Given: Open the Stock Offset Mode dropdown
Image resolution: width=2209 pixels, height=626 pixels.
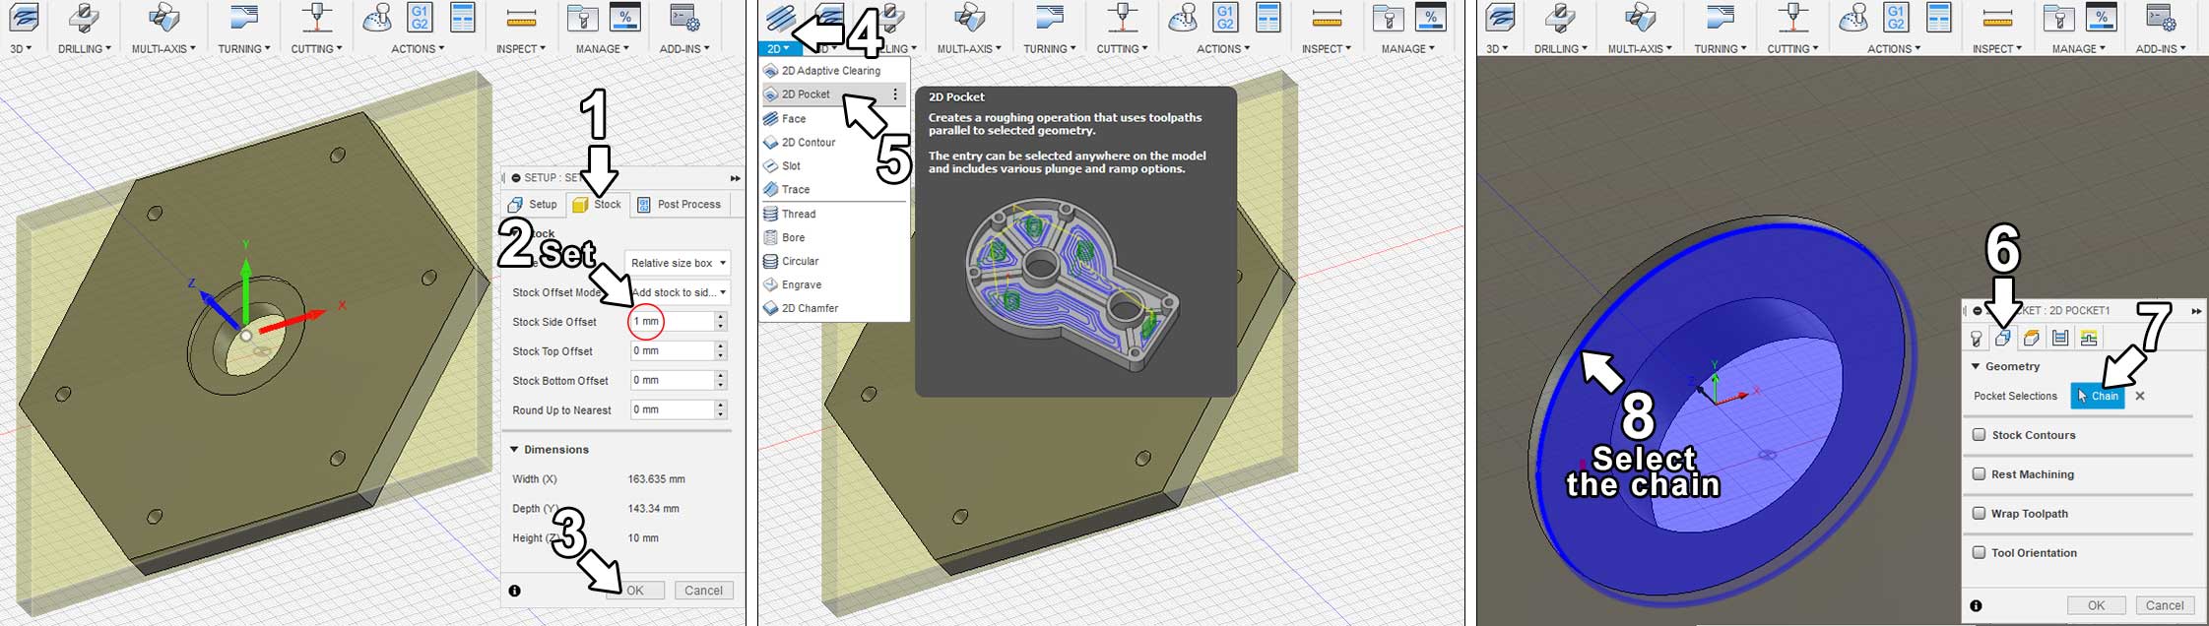Looking at the screenshot, I should click(x=678, y=292).
